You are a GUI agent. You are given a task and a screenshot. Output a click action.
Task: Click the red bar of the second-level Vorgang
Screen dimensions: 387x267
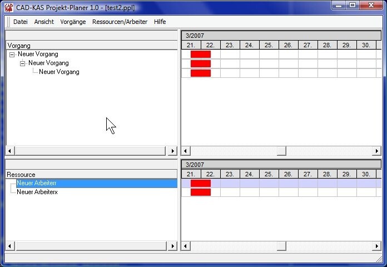tap(201, 64)
